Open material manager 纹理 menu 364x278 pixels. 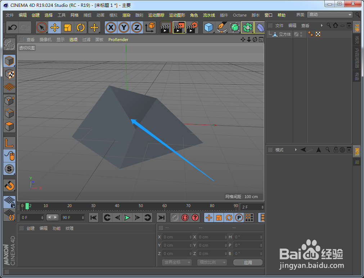point(69,228)
